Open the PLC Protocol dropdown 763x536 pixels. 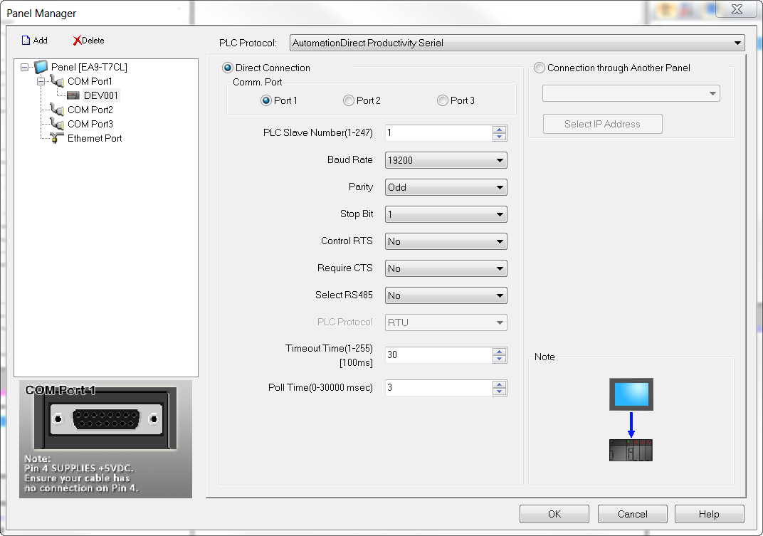click(x=737, y=43)
